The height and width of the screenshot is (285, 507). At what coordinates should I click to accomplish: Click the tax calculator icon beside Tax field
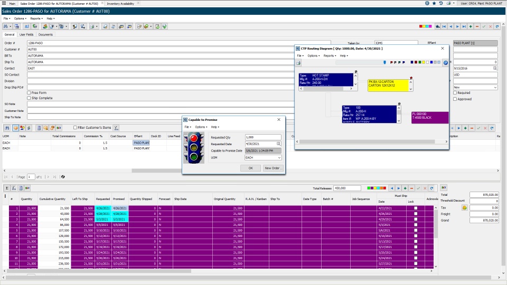(x=465, y=207)
